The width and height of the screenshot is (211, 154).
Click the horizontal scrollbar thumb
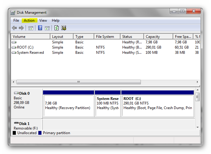(x=79, y=82)
